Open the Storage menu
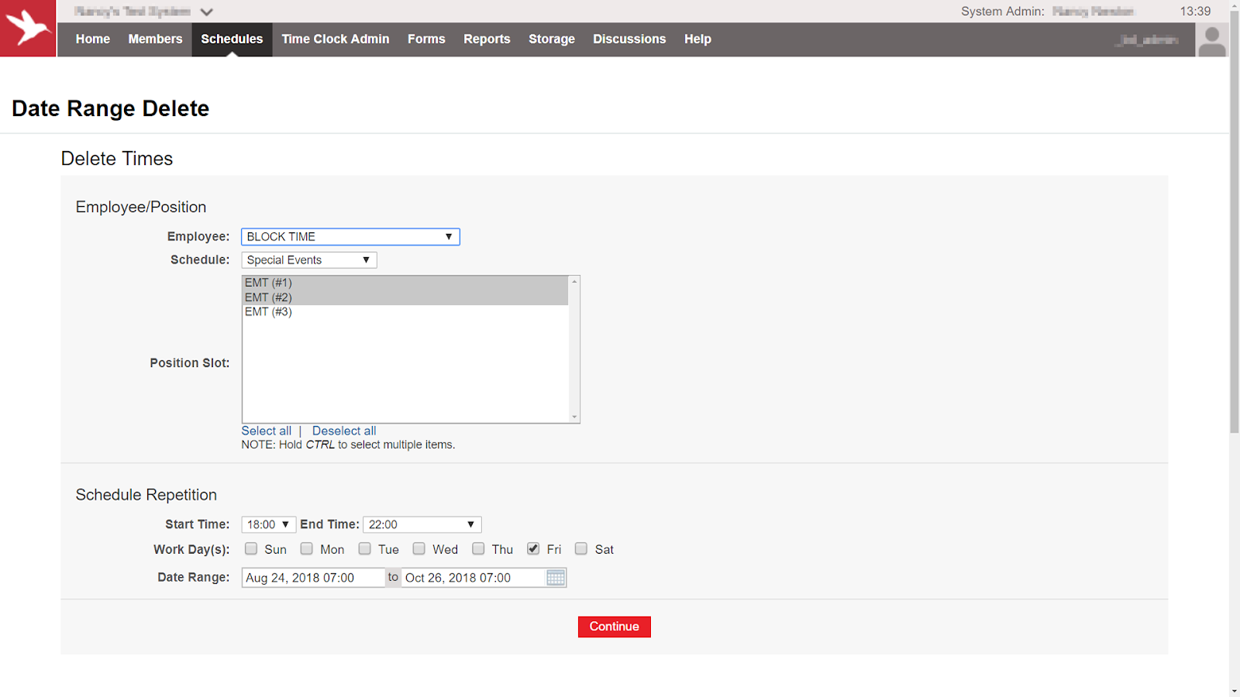1240x697 pixels. 552,39
